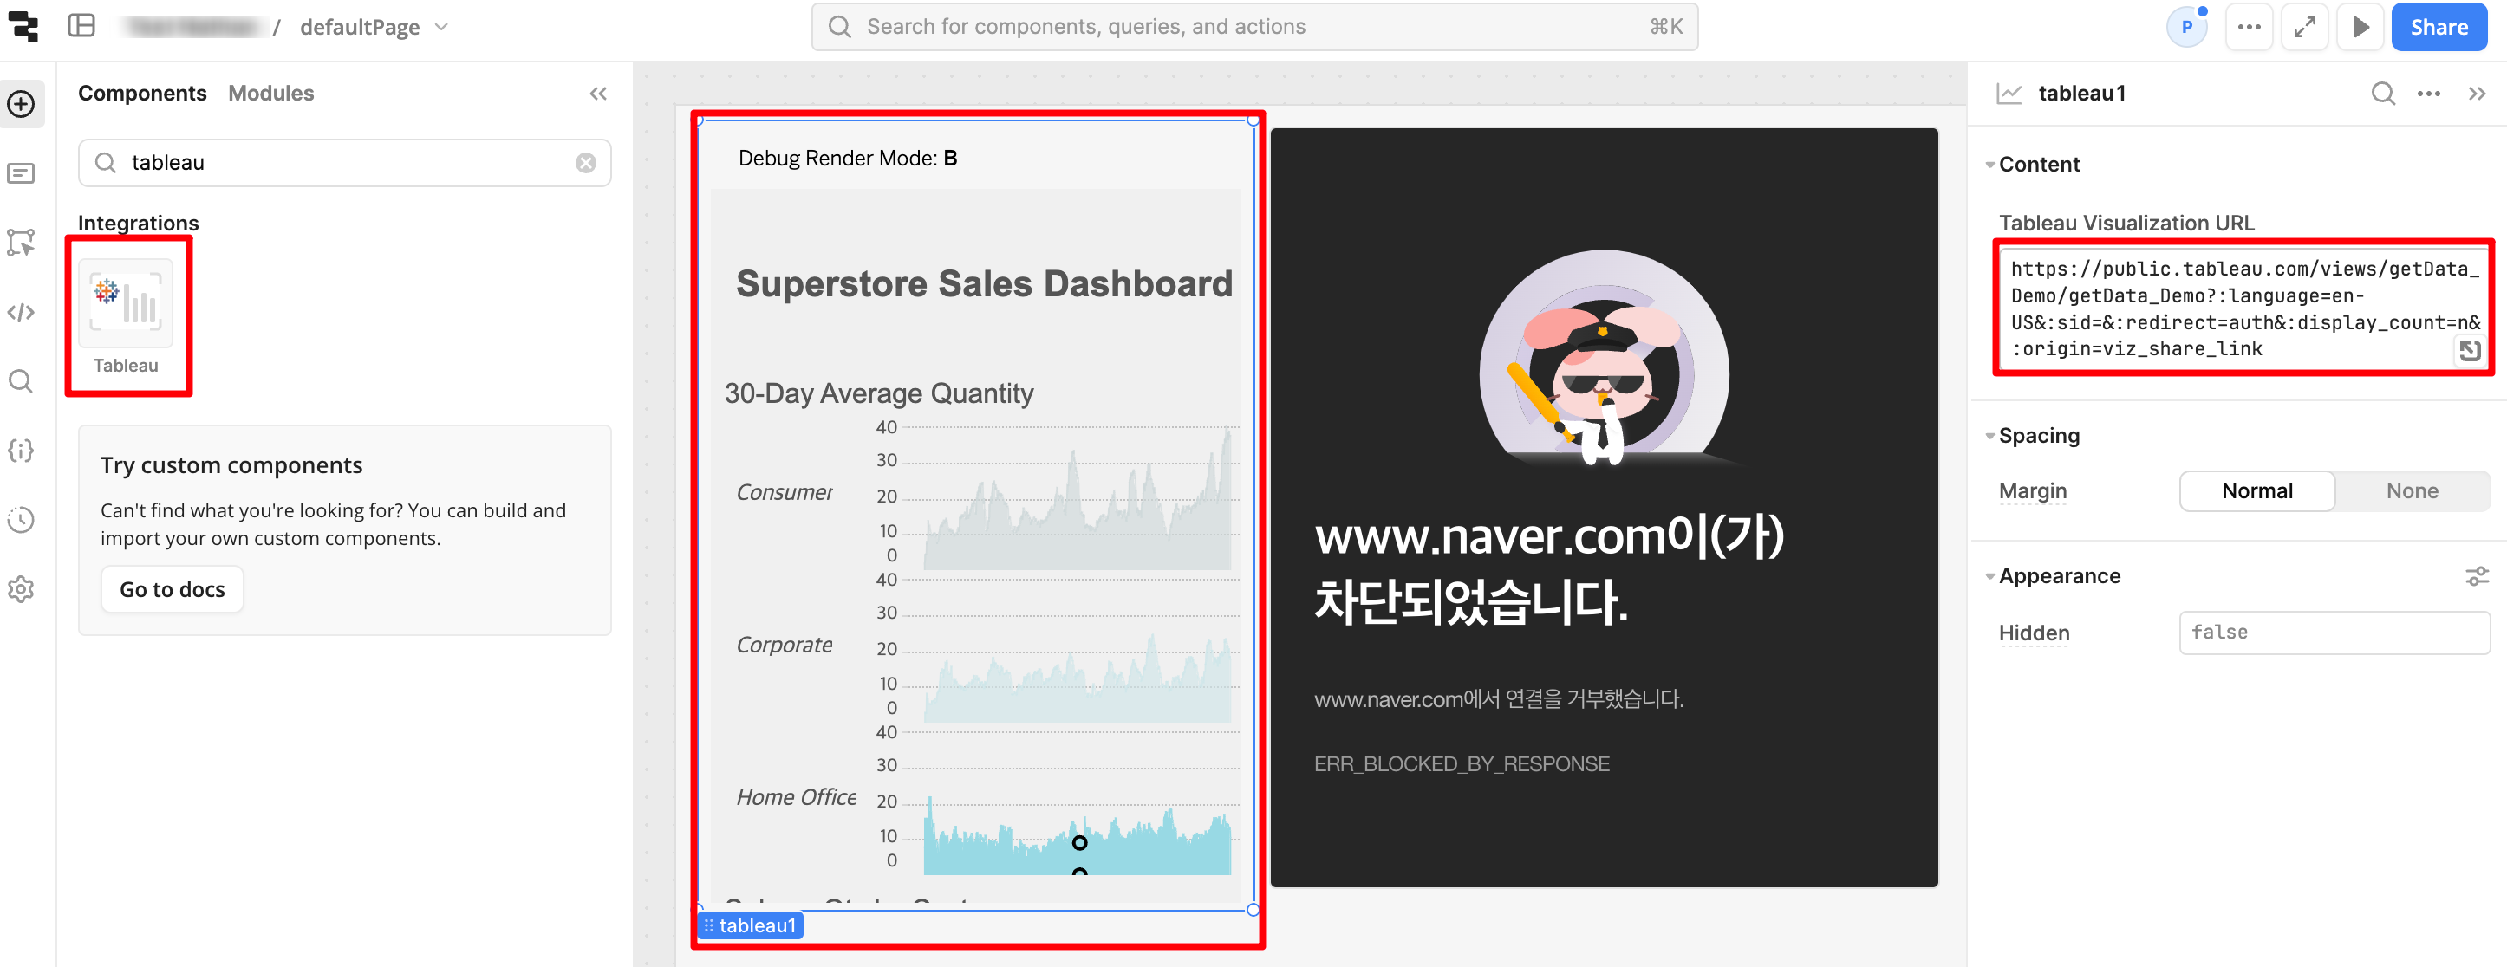Image resolution: width=2507 pixels, height=967 pixels.
Task: Open Appearance section settings sliders icon
Action: pos(2478,577)
